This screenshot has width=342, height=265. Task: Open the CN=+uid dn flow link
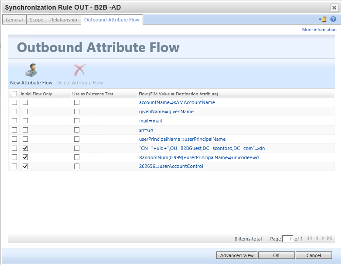[202, 148]
